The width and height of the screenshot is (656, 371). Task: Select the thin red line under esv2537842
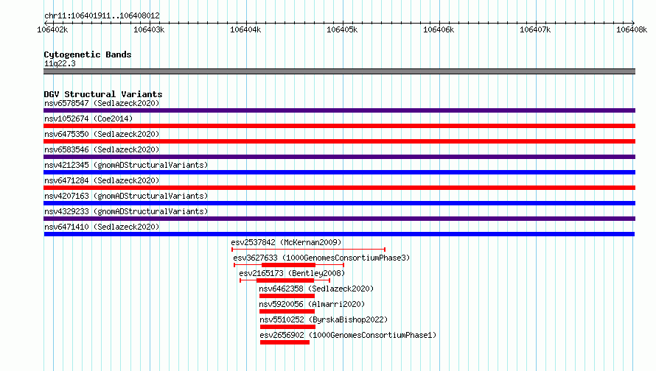click(308, 250)
